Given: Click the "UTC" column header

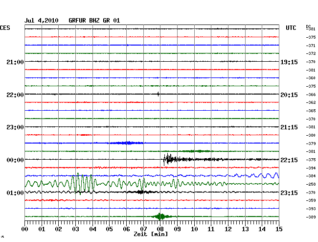Looking at the screenshot, I should click(x=291, y=28).
